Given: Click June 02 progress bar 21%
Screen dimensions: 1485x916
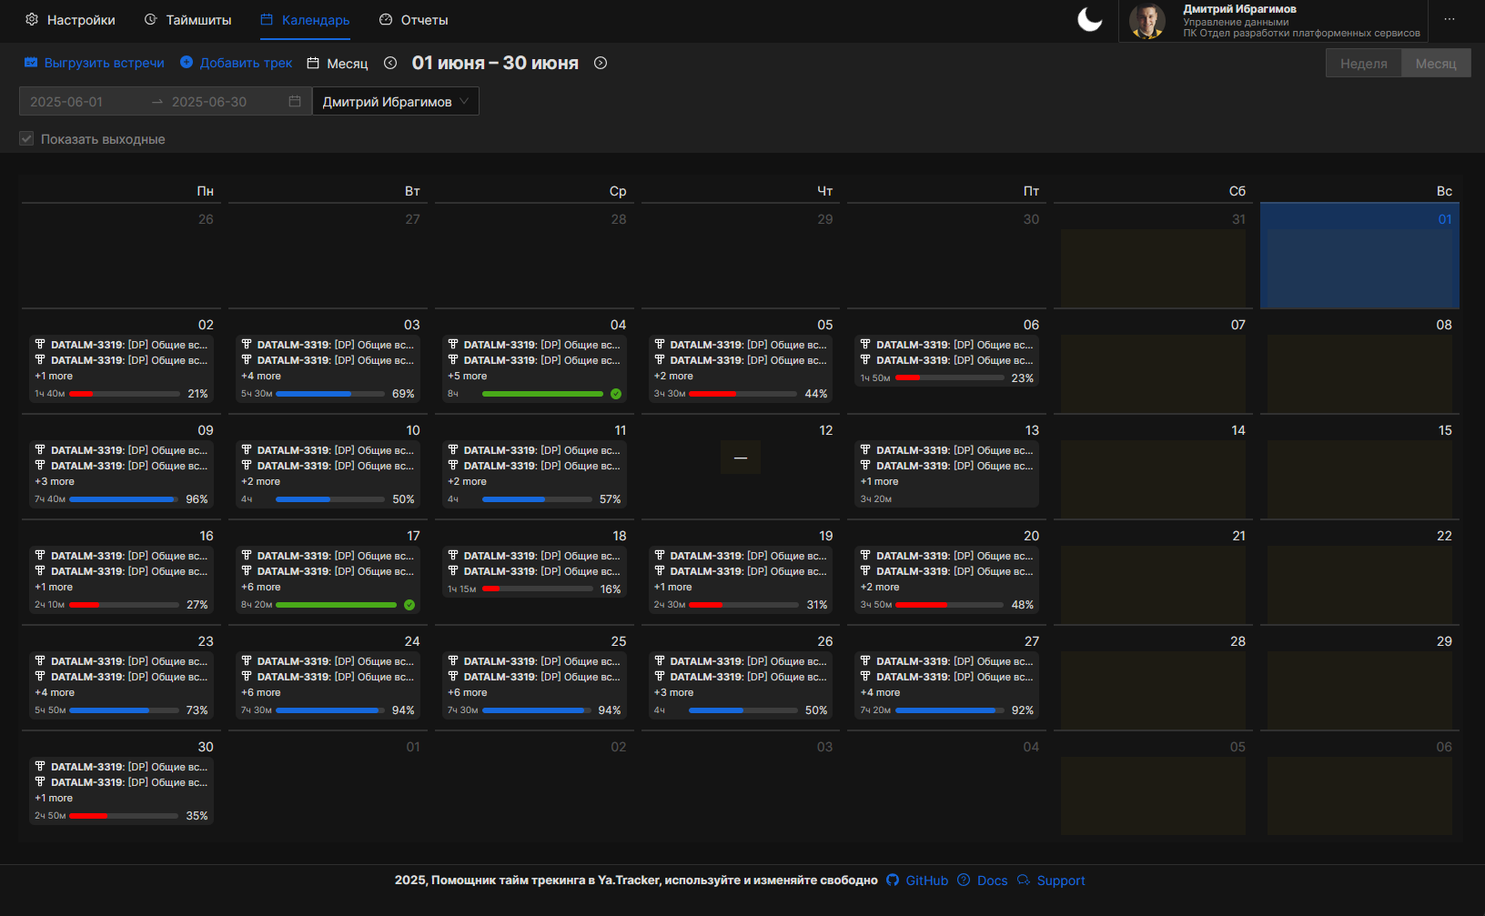Looking at the screenshot, I should point(125,394).
